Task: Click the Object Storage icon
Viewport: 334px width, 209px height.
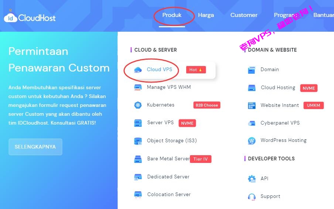Action: point(138,141)
